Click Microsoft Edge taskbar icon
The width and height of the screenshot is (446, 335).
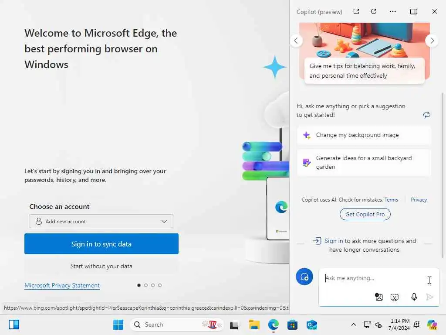coord(274,325)
